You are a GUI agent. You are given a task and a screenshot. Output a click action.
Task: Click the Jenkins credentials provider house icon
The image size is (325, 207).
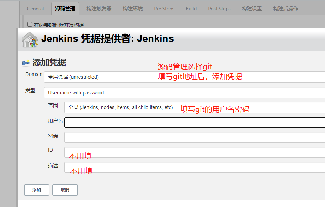click(x=30, y=39)
